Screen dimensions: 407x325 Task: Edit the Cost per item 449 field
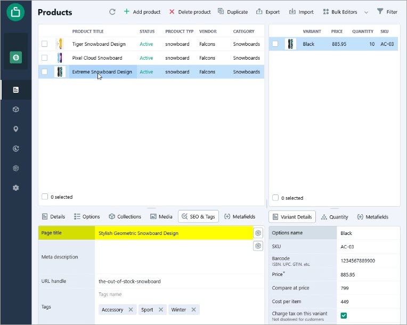pos(368,302)
